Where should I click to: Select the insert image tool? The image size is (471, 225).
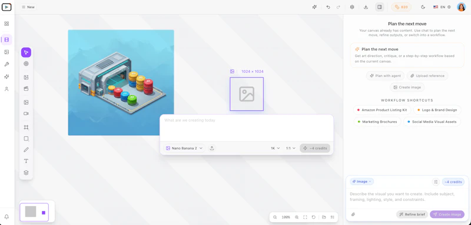click(26, 102)
